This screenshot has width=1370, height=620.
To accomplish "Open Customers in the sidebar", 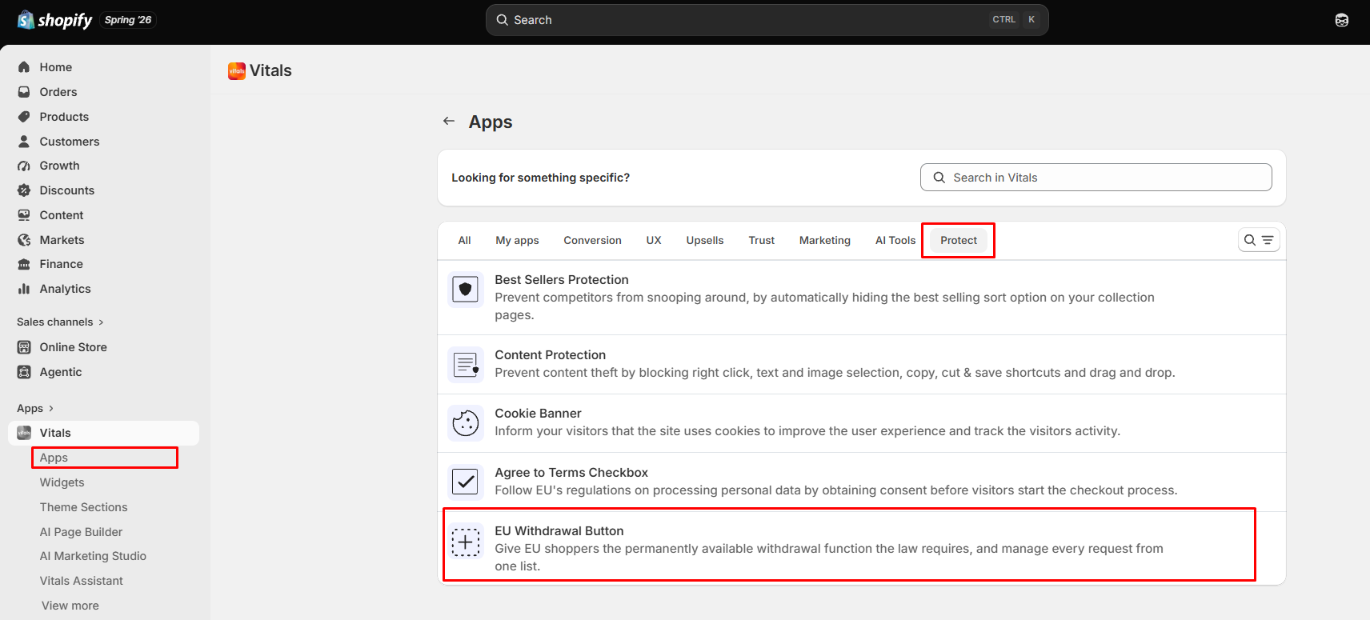I will (70, 142).
